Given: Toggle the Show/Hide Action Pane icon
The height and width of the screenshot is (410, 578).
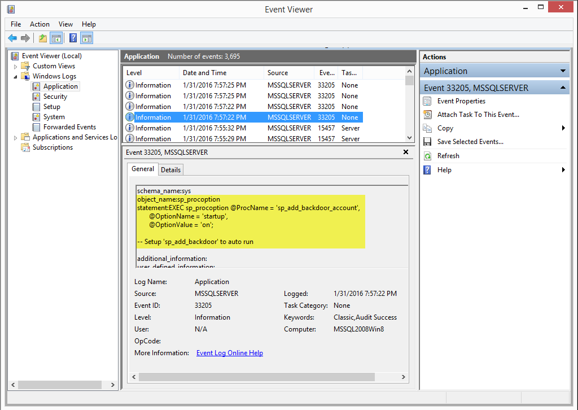Looking at the screenshot, I should (x=87, y=38).
